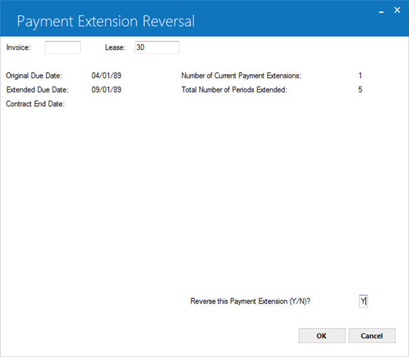Close the Payment Extension Reversal dialog
Image resolution: width=409 pixels, height=357 pixels.
(x=397, y=10)
